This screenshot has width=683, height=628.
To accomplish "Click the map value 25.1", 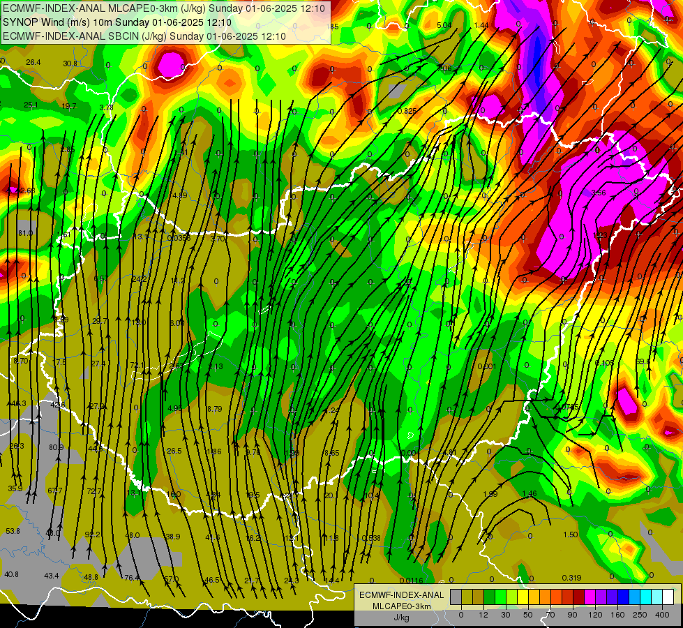I will point(31,105).
